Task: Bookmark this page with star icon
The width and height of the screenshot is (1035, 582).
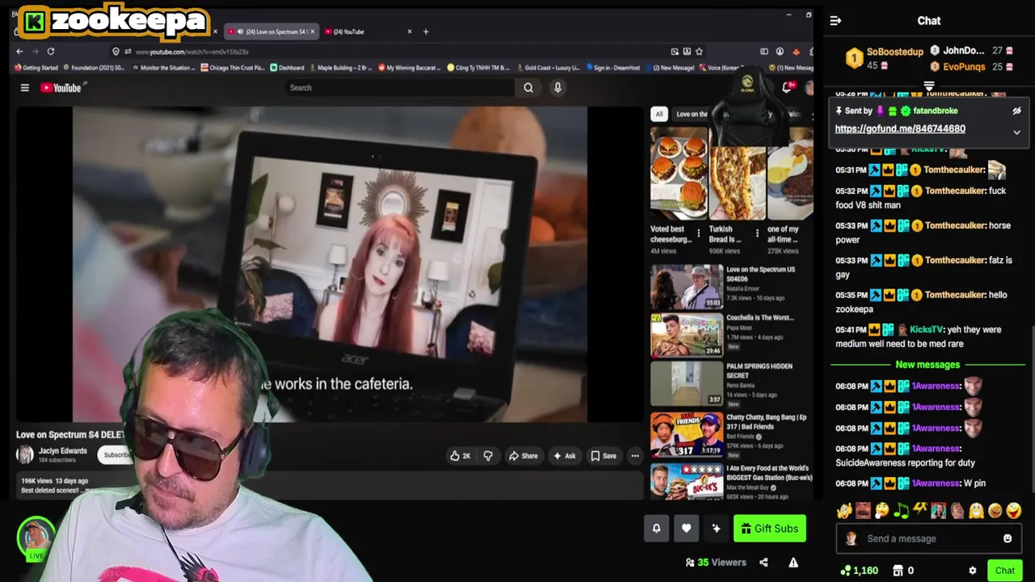Action: pos(699,51)
